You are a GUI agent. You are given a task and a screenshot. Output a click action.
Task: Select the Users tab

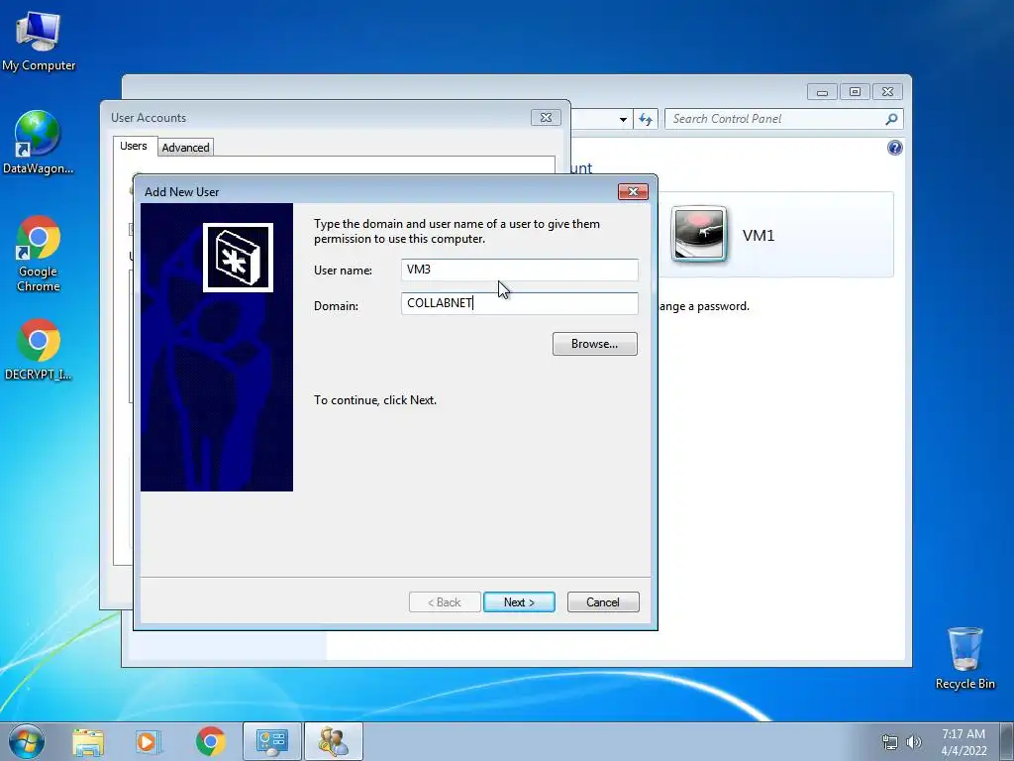(134, 147)
